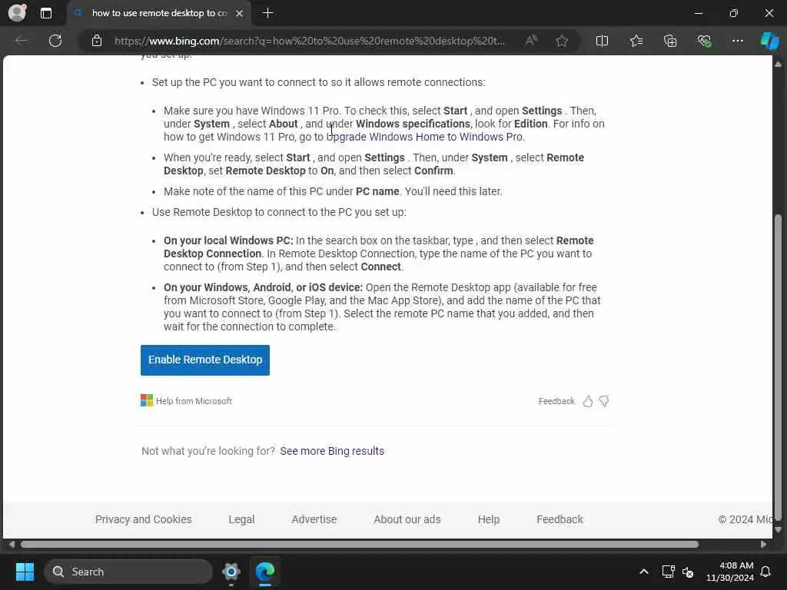Click the vertical scrollbar thumb

click(778, 366)
